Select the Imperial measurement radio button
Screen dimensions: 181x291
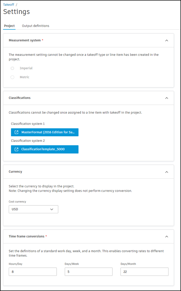[x=12, y=68]
